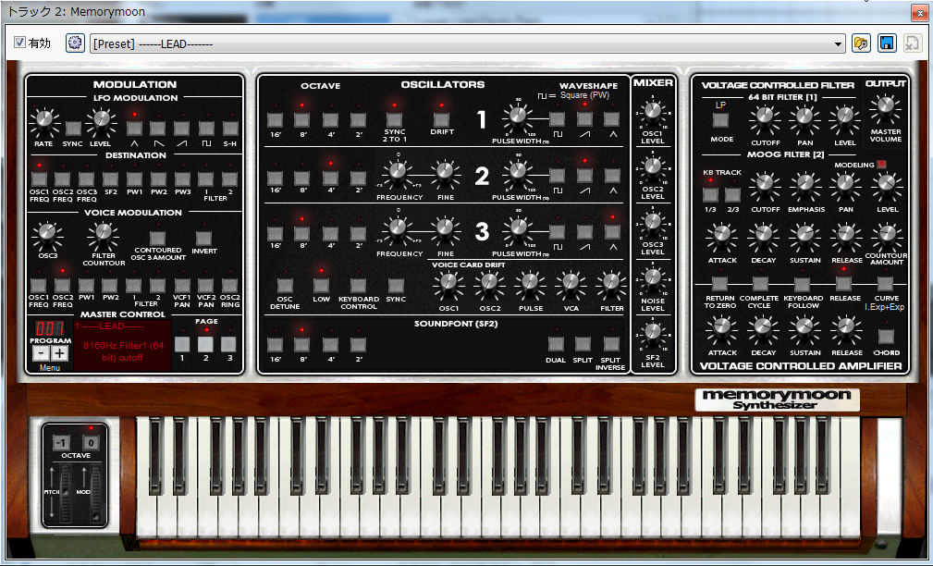This screenshot has height=566, width=933.
Task: Select the LFO S-H waveform button
Action: [x=230, y=128]
